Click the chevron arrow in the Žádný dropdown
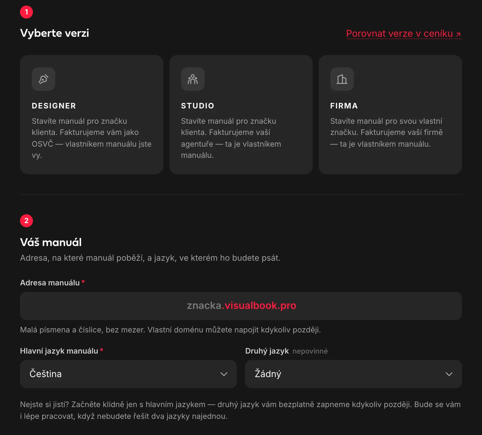The width and height of the screenshot is (482, 435). pos(449,374)
